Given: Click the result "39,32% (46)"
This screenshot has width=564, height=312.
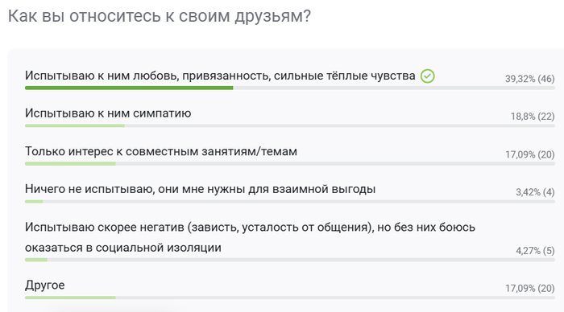Looking at the screenshot, I should click(x=530, y=79).
